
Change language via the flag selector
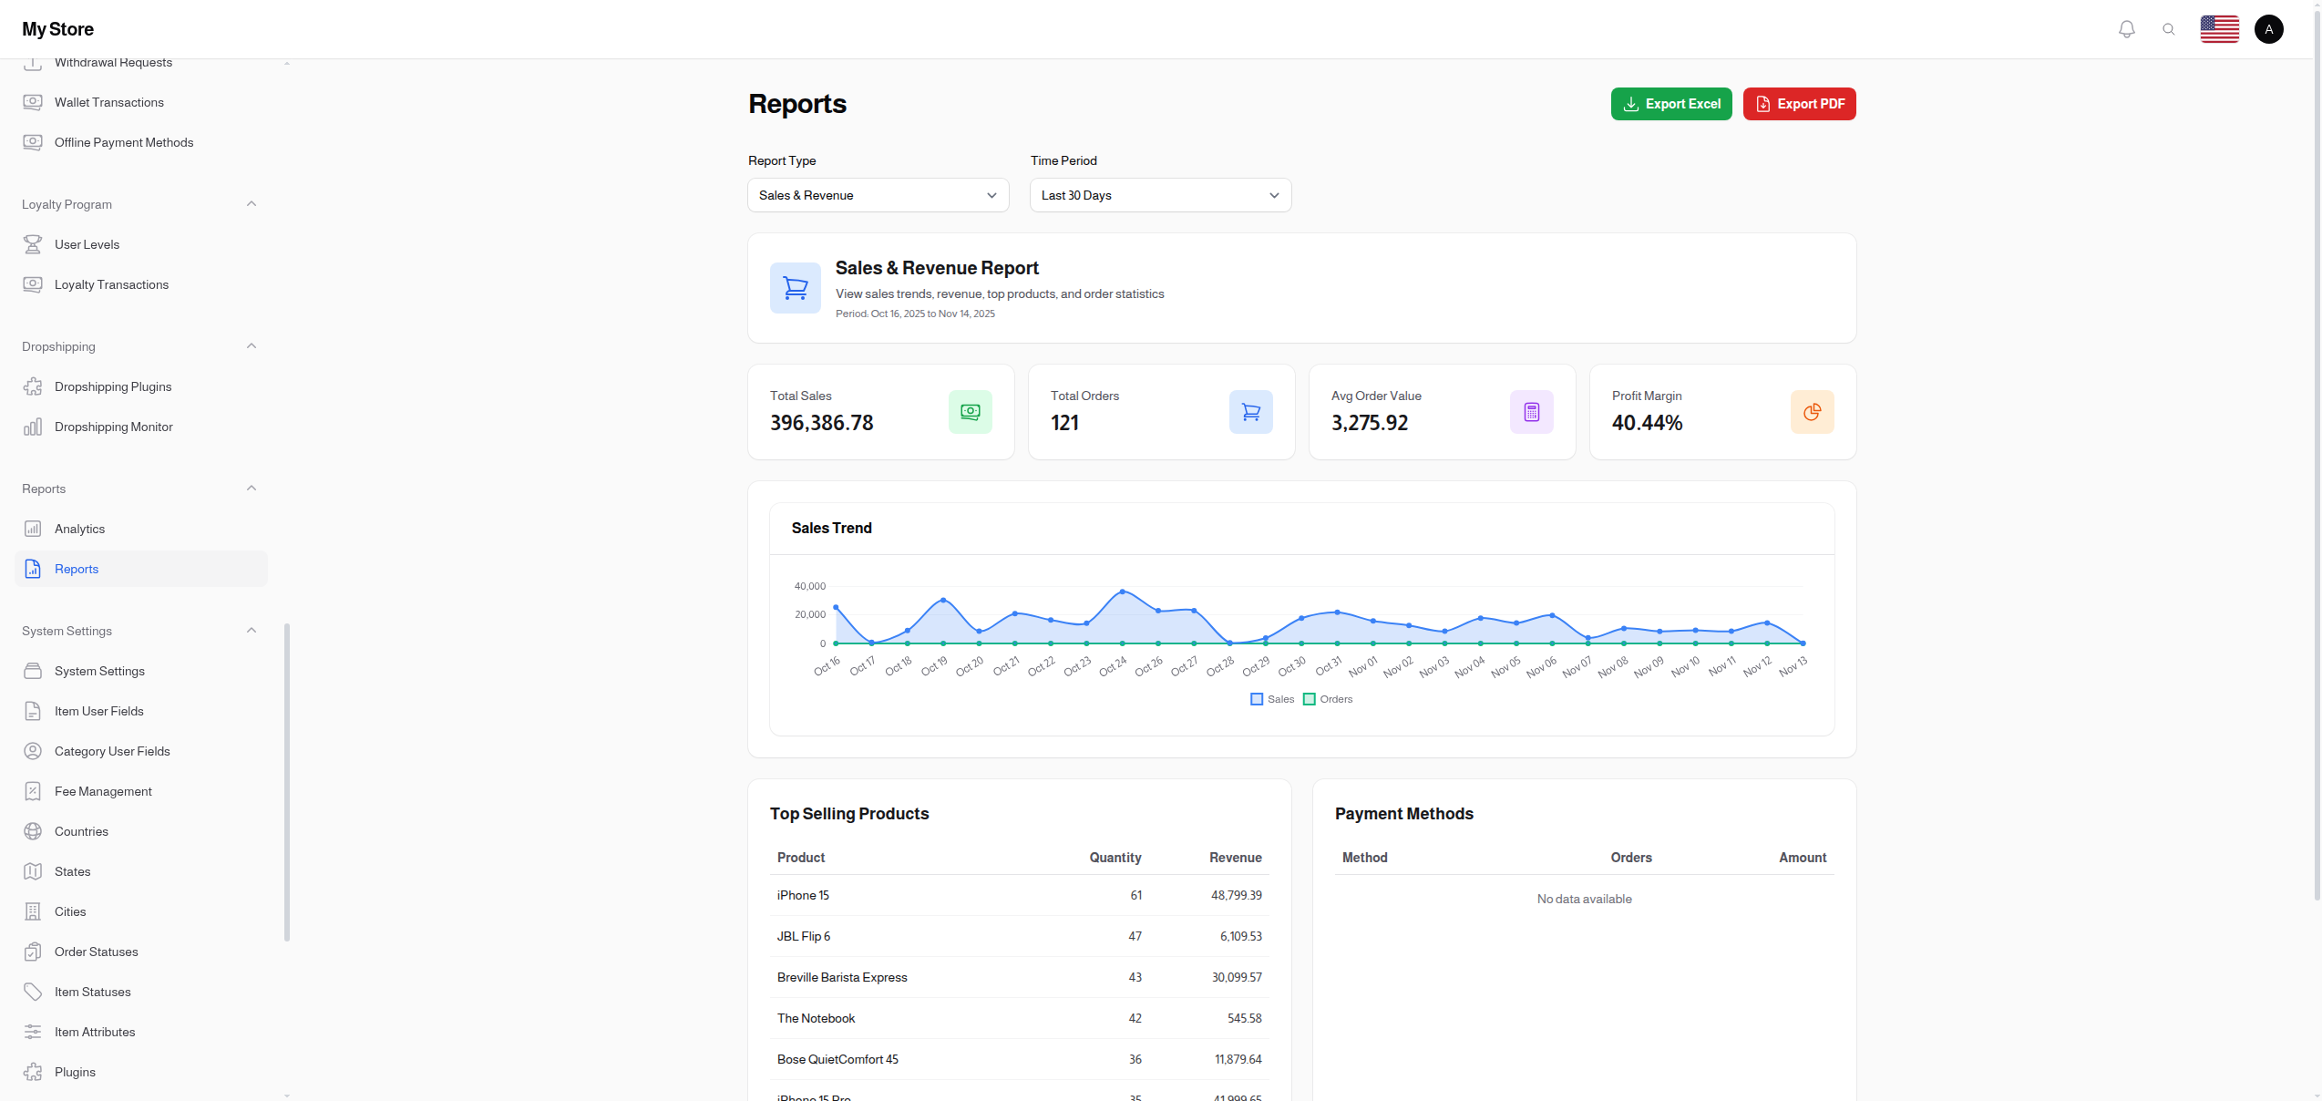click(2219, 28)
